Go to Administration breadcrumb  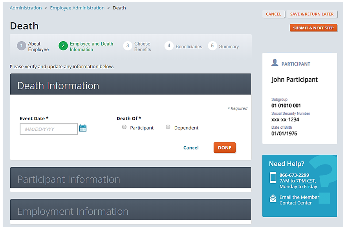(x=26, y=8)
